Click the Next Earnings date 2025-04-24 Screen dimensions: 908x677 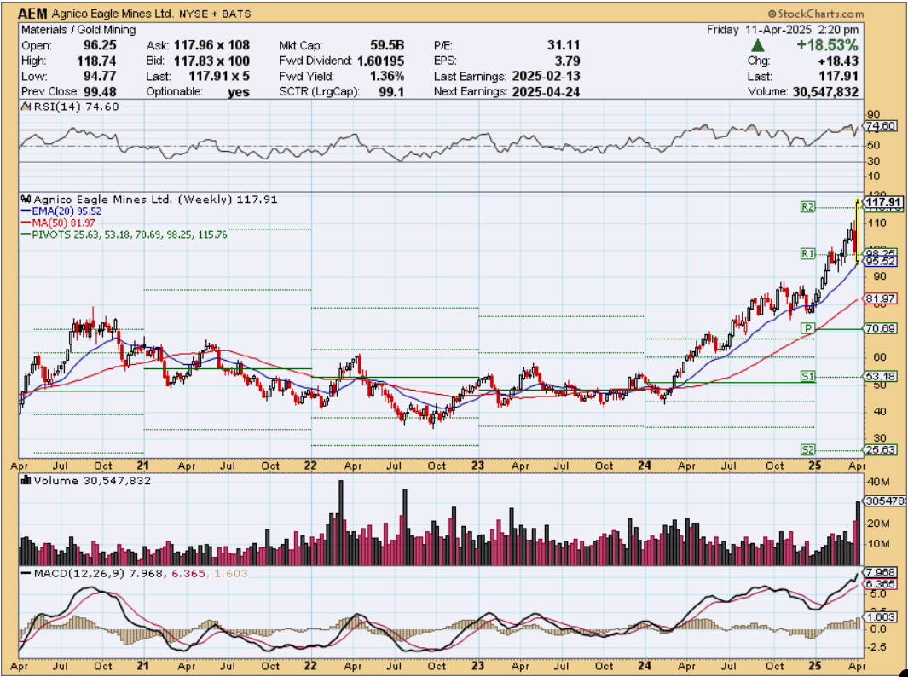(546, 92)
